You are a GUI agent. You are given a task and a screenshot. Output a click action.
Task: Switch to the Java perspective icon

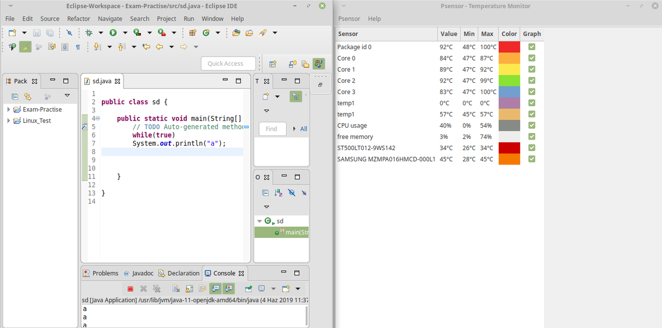pos(319,64)
